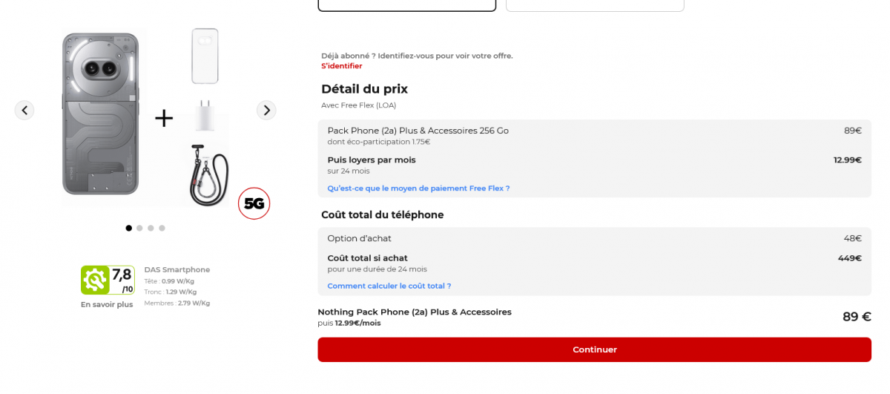The height and width of the screenshot is (394, 890).
Task: Select the second carousel dot
Action: (139, 229)
